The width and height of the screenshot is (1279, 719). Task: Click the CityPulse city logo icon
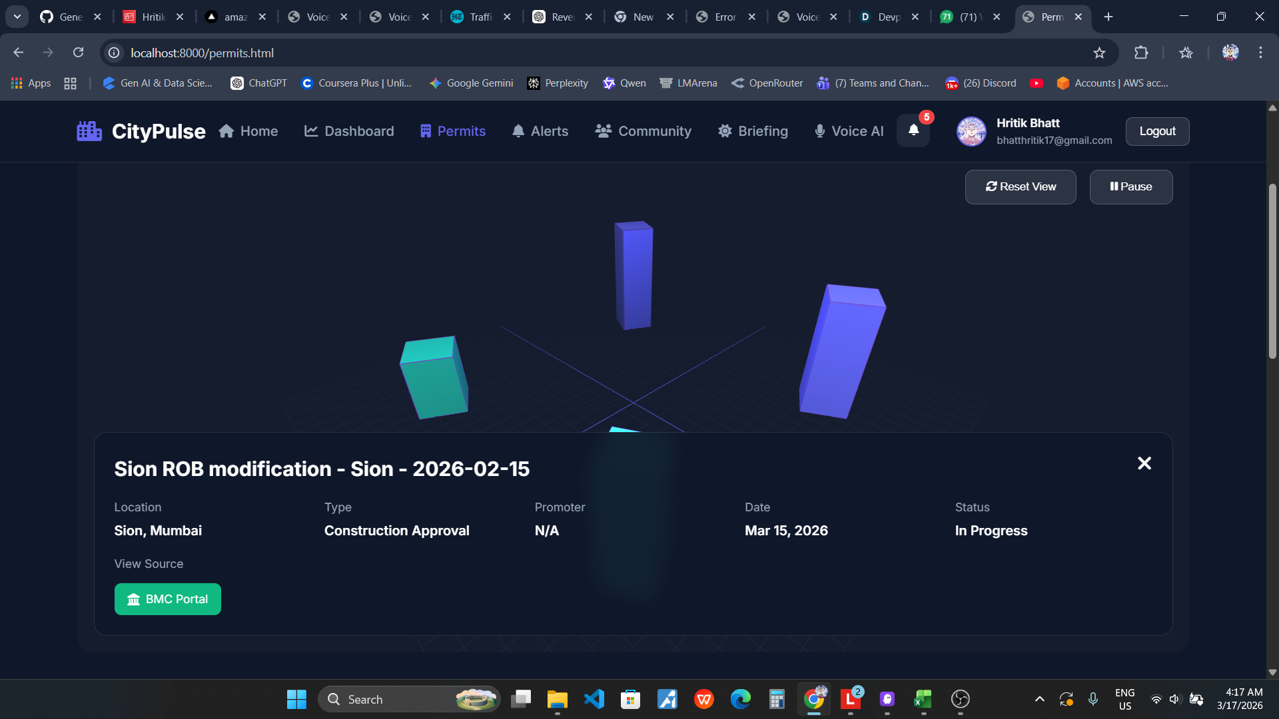pos(89,131)
